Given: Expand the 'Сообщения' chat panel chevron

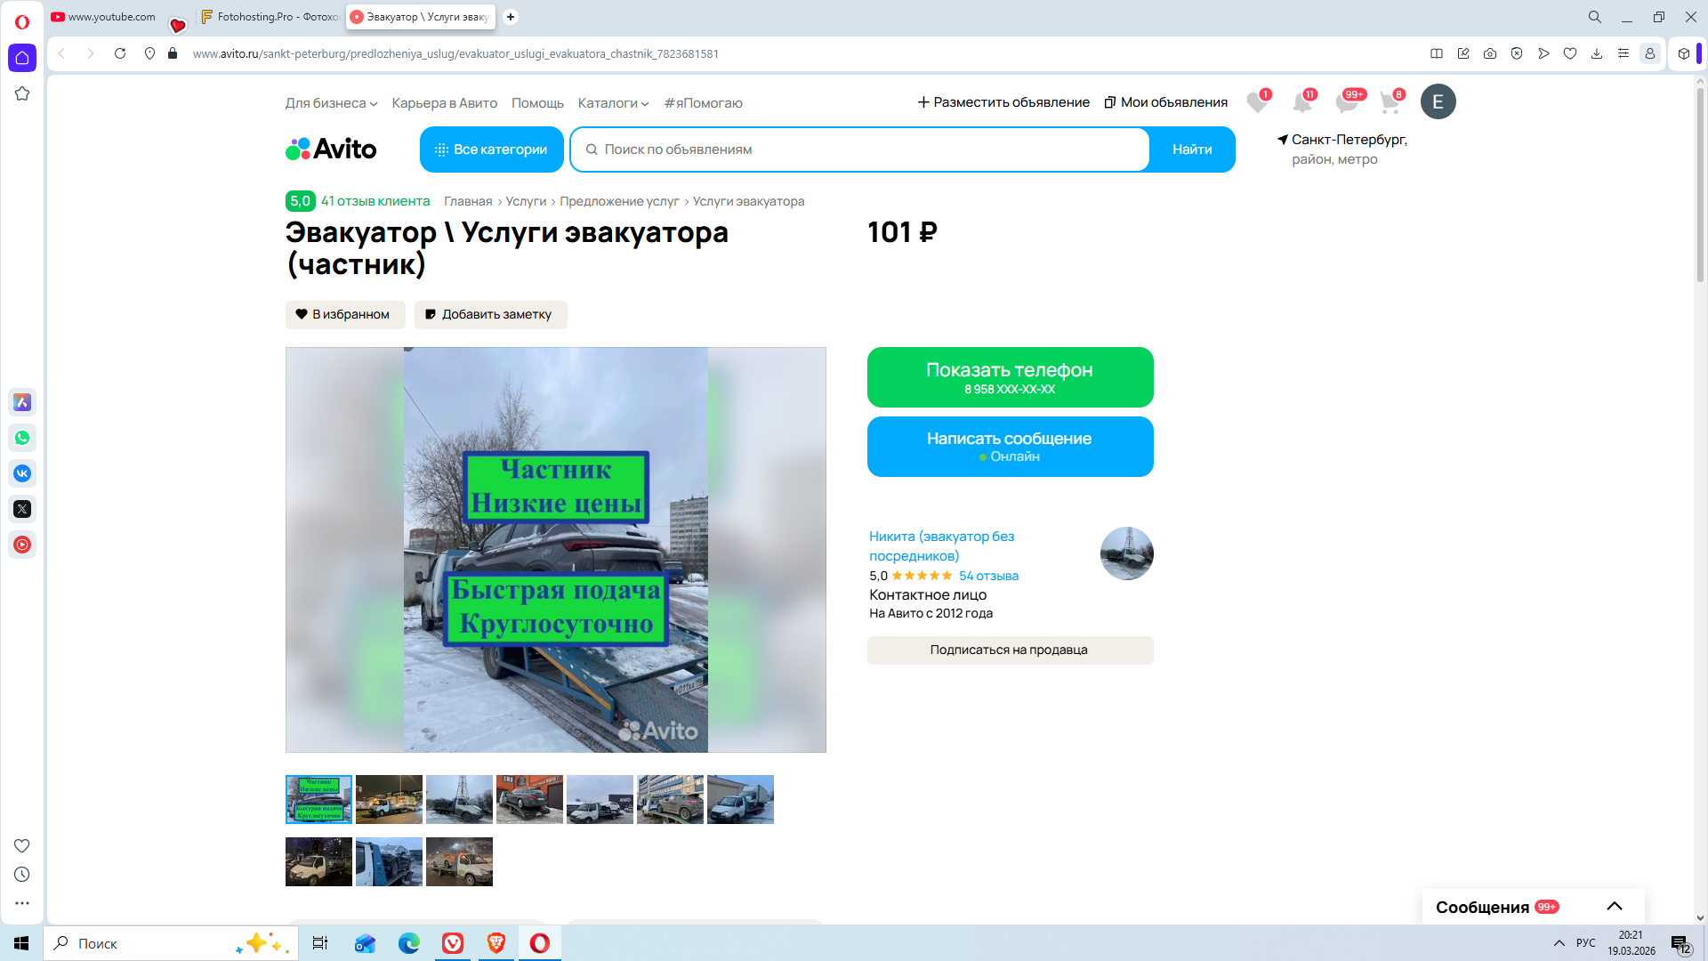Looking at the screenshot, I should coord(1614,907).
